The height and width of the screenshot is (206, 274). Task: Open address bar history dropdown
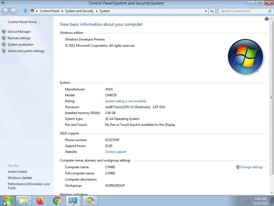(x=206, y=11)
